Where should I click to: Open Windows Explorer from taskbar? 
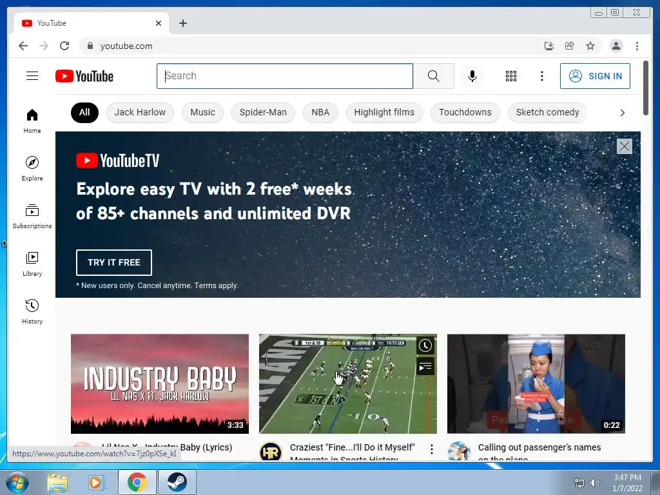[x=57, y=483]
